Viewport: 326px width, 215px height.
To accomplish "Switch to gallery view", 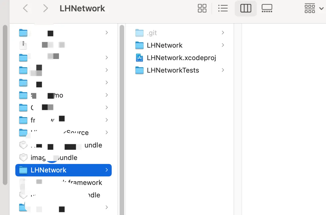I will pos(267,9).
